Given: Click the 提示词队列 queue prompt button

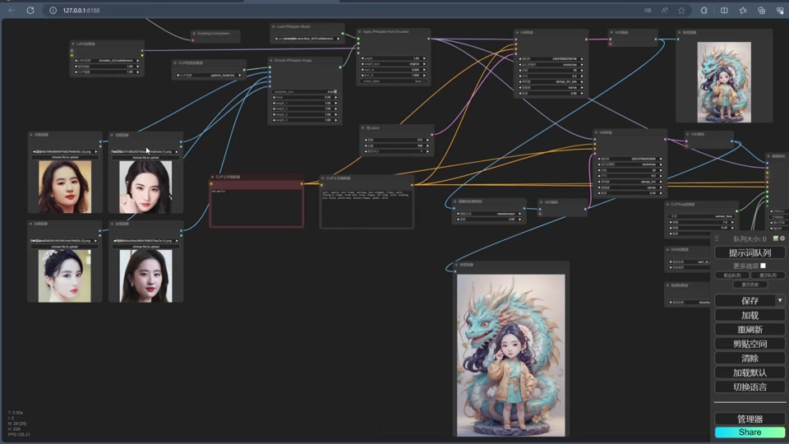Looking at the screenshot, I should pos(749,252).
